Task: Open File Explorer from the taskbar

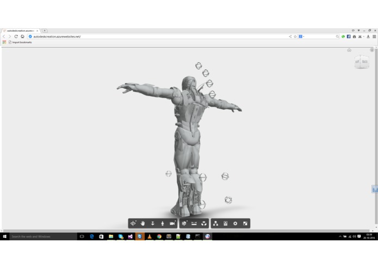Action: [x=111, y=237]
